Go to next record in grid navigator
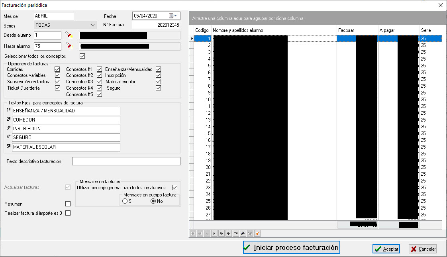The height and width of the screenshot is (257, 447). coord(214,233)
